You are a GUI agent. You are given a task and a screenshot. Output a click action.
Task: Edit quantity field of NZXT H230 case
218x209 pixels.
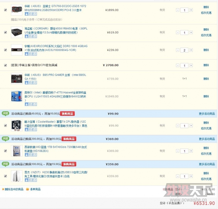184,176
